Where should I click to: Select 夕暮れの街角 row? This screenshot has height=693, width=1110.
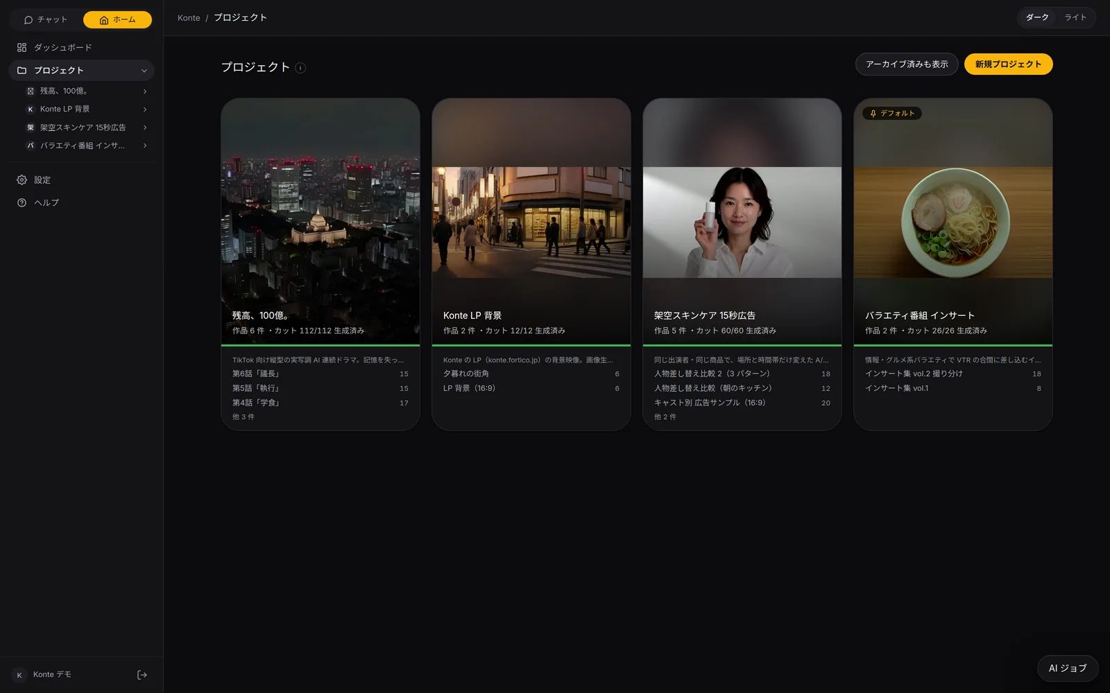(531, 374)
